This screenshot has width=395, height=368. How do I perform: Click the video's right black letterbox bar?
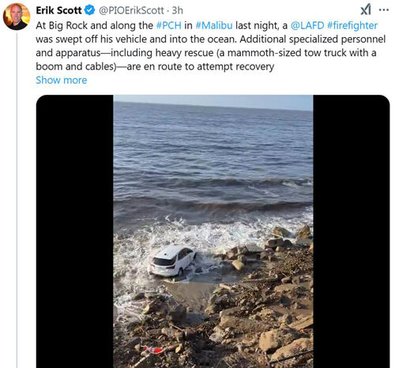click(x=352, y=231)
